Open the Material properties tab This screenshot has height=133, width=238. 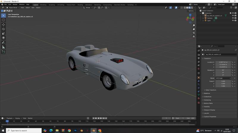coord(199,98)
